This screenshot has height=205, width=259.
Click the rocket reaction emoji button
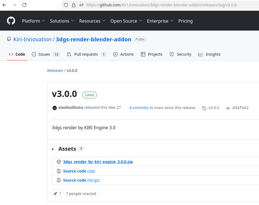(x=57, y=194)
